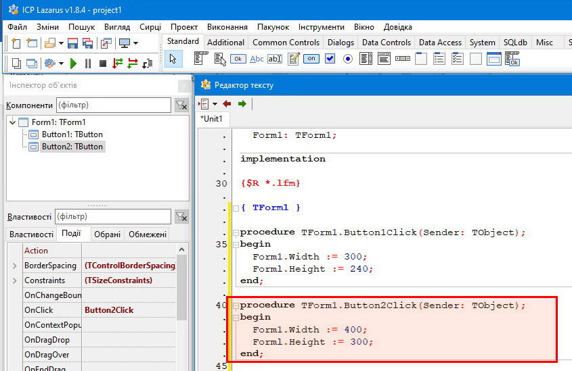Viewport: 572px width, 371px height.
Task: Open the Проект menu
Action: click(x=184, y=27)
